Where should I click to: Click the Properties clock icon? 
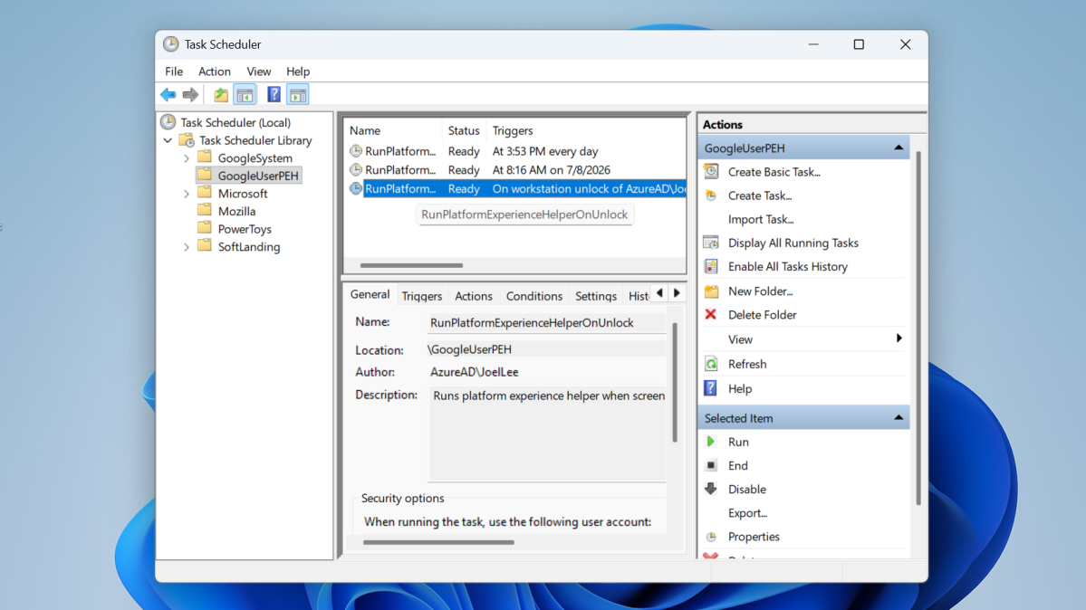pos(711,538)
